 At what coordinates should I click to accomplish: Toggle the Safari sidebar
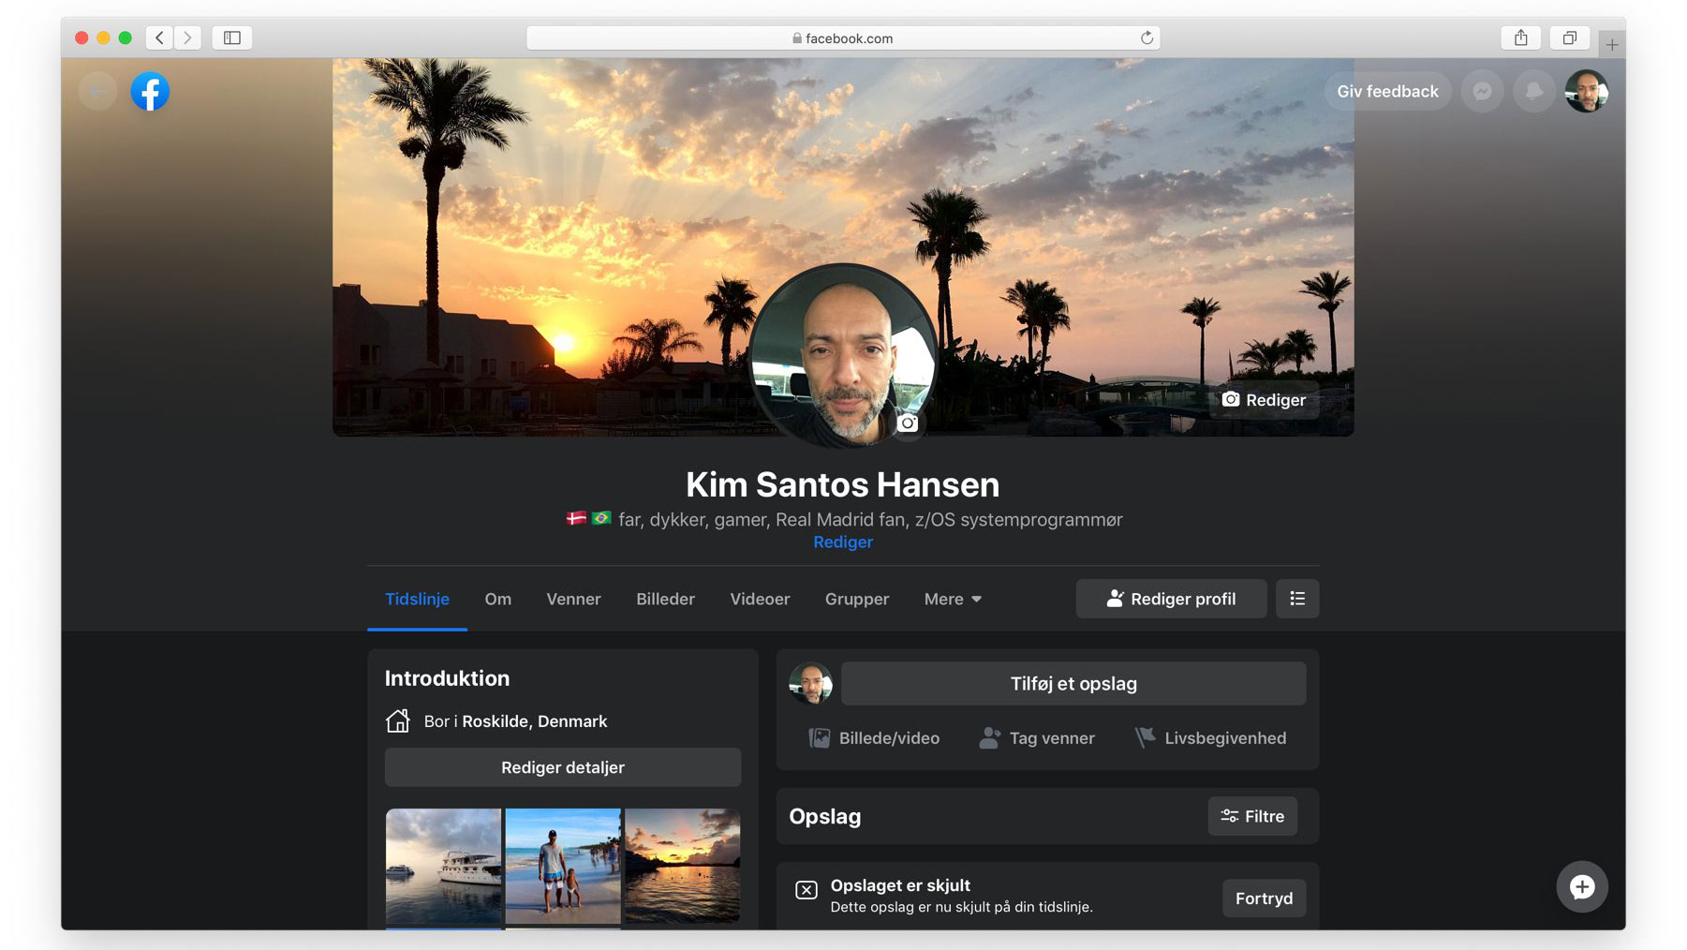click(231, 37)
